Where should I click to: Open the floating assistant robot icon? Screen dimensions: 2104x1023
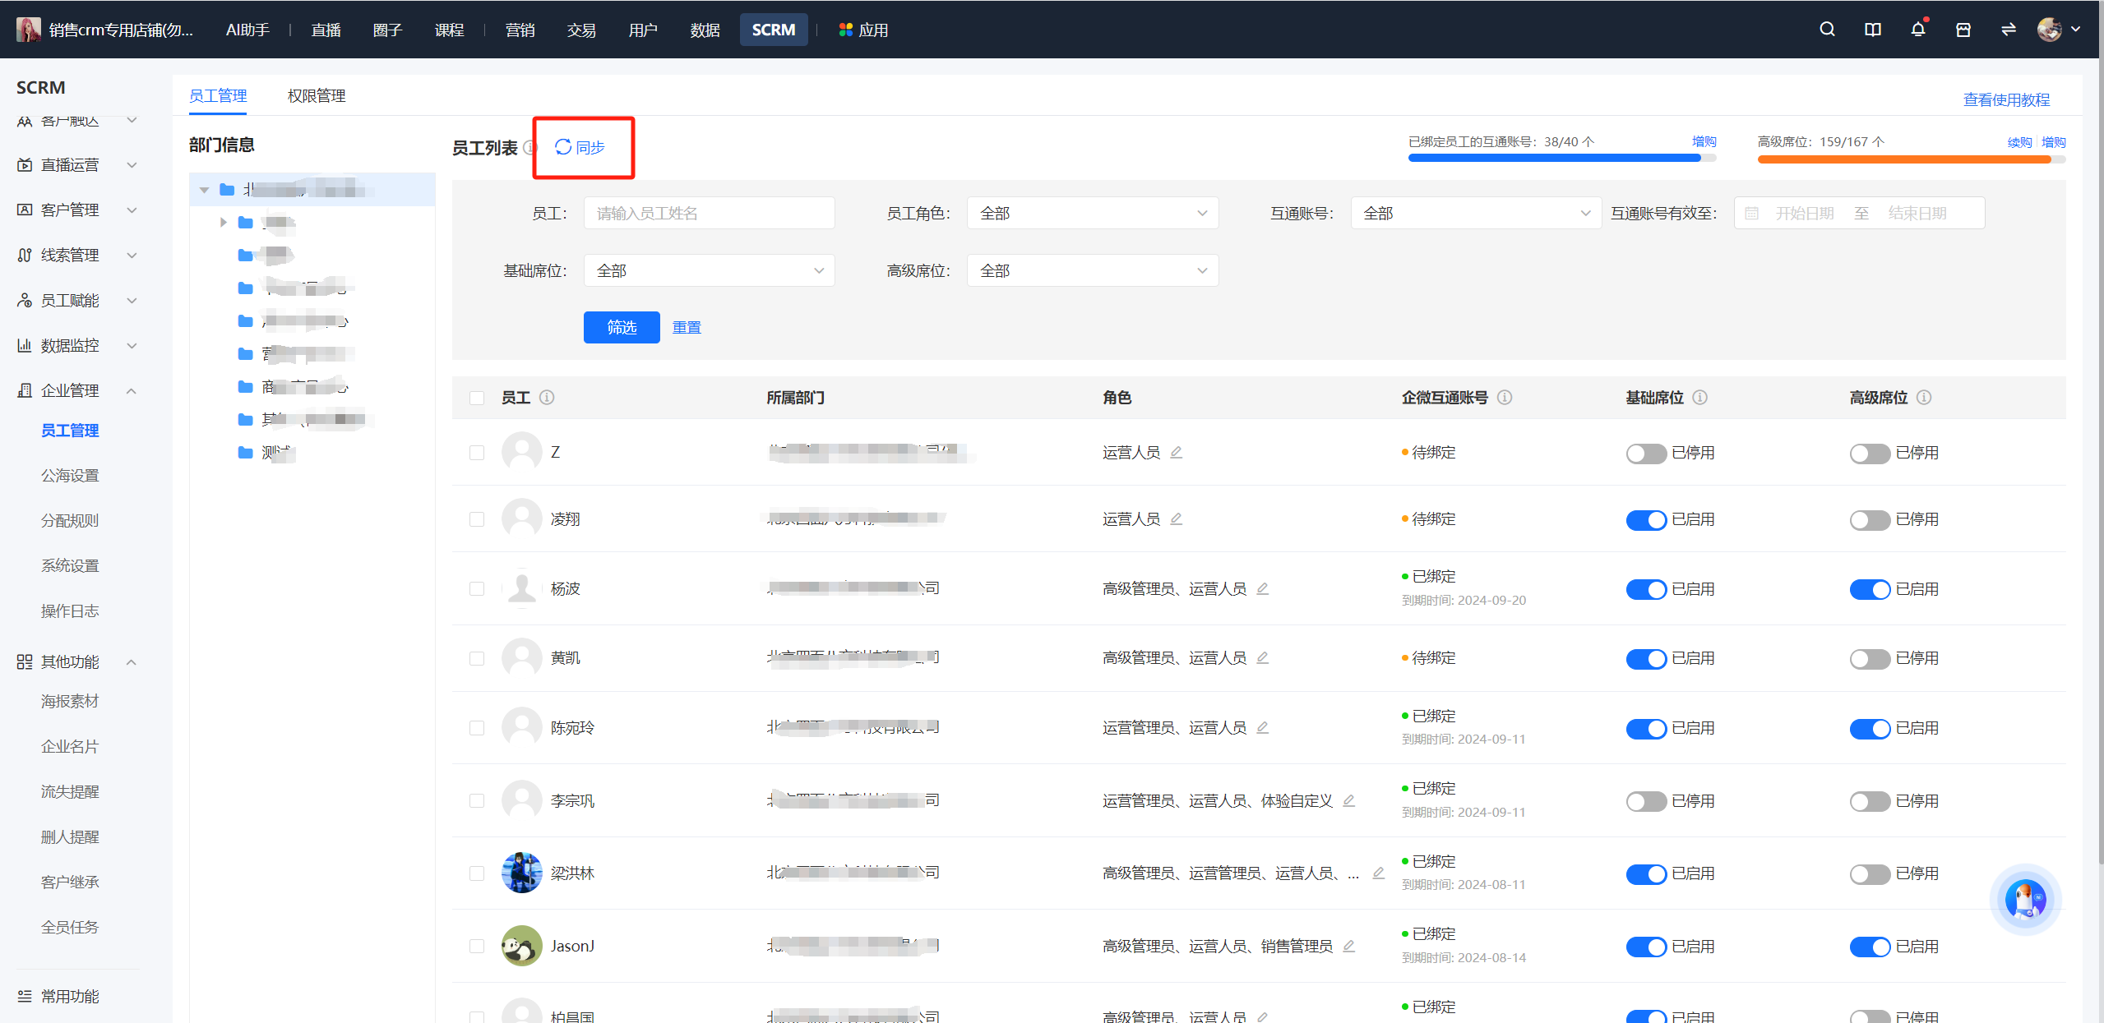(x=2025, y=900)
